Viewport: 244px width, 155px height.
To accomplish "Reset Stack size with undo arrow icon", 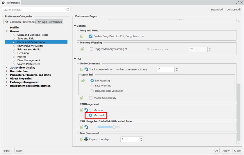I will point(86,69).
